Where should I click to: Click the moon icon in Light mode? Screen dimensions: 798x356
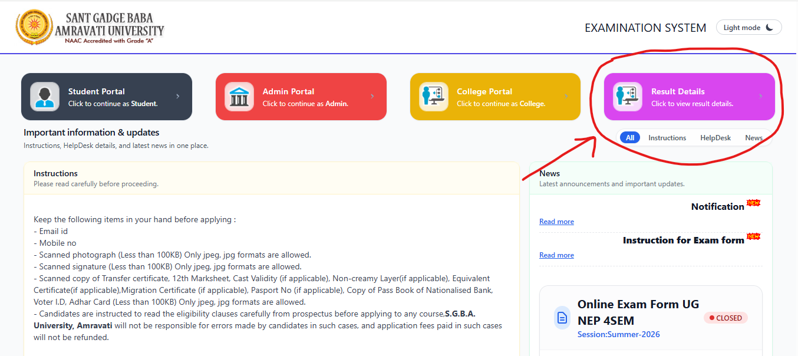pos(770,27)
